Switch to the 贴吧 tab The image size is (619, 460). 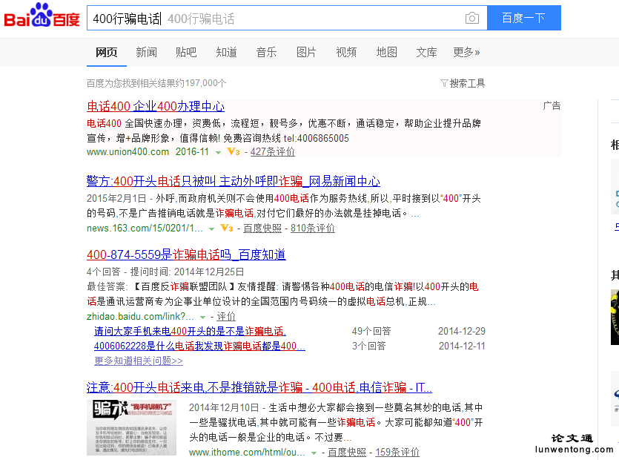(186, 52)
